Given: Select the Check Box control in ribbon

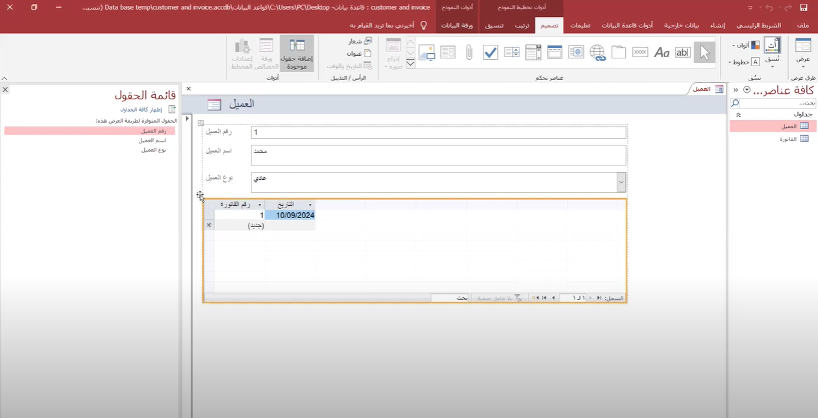Looking at the screenshot, I should pyautogui.click(x=491, y=53).
